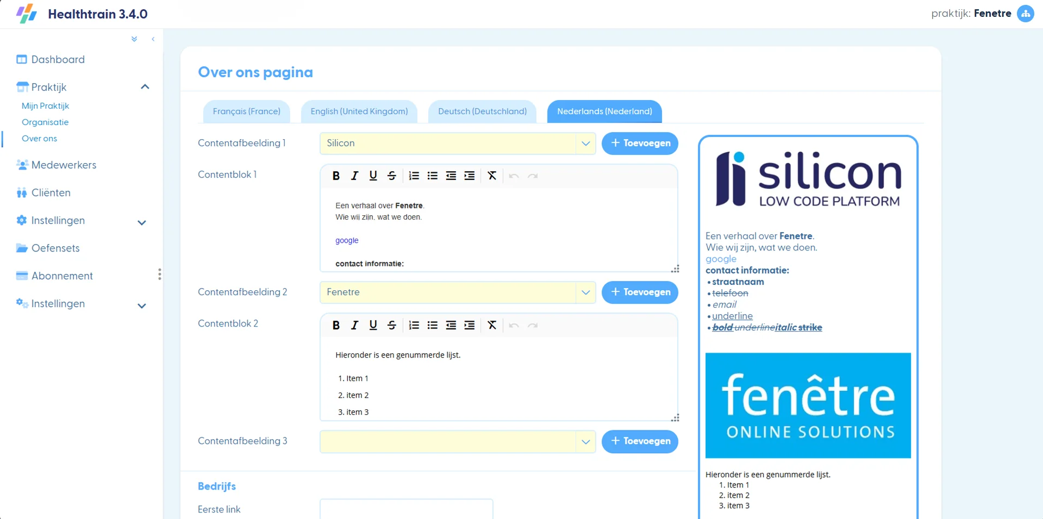Click the Fenêtre Online Solutions preview image
This screenshot has width=1043, height=519.
click(x=808, y=405)
